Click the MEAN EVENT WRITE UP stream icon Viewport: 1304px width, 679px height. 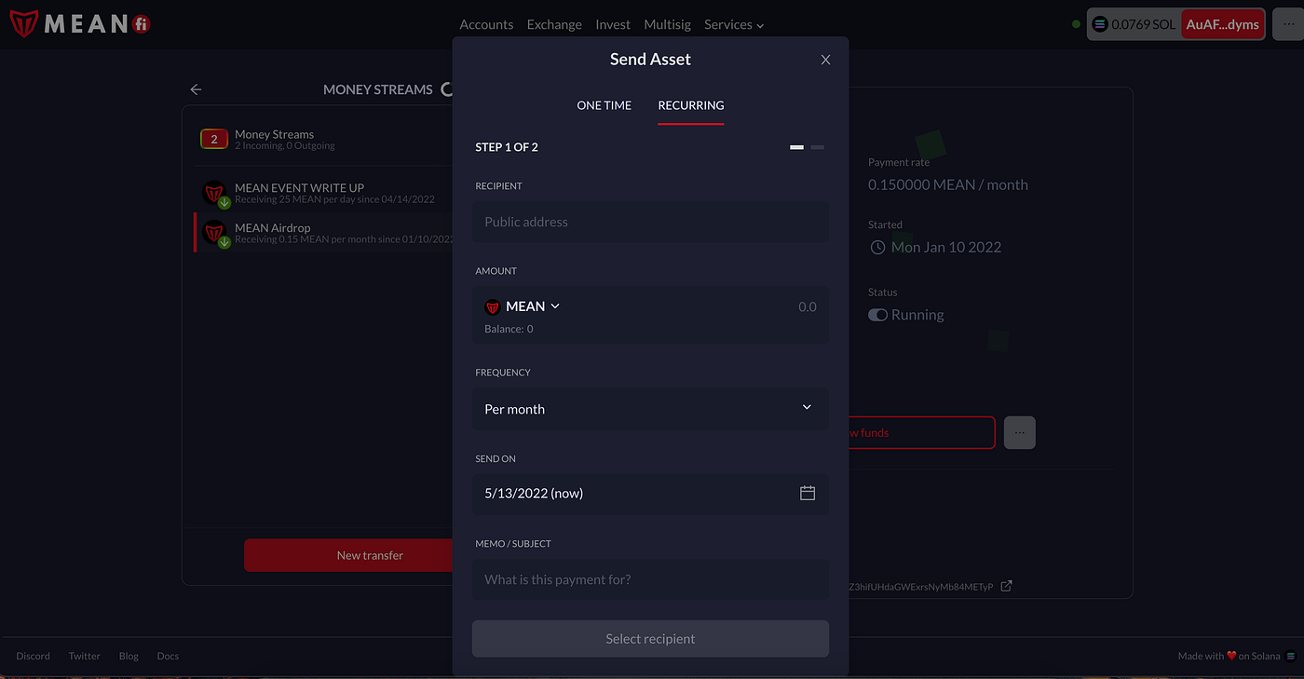(x=215, y=194)
